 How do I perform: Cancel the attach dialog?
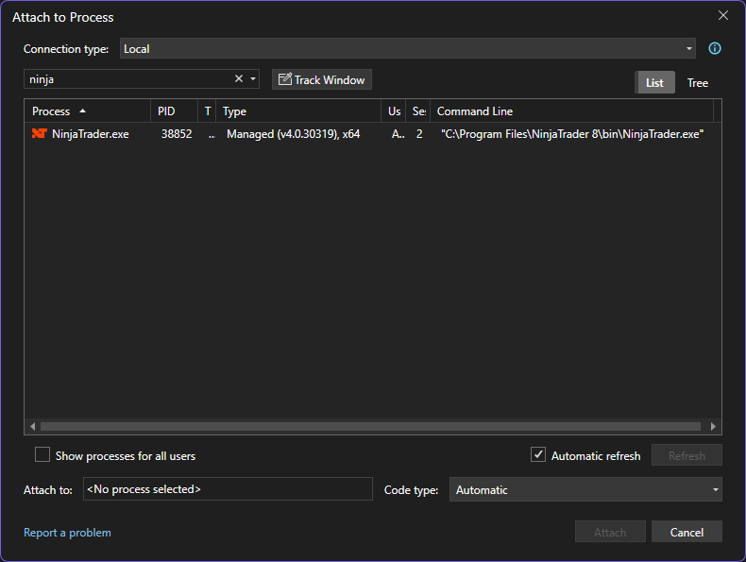click(687, 532)
